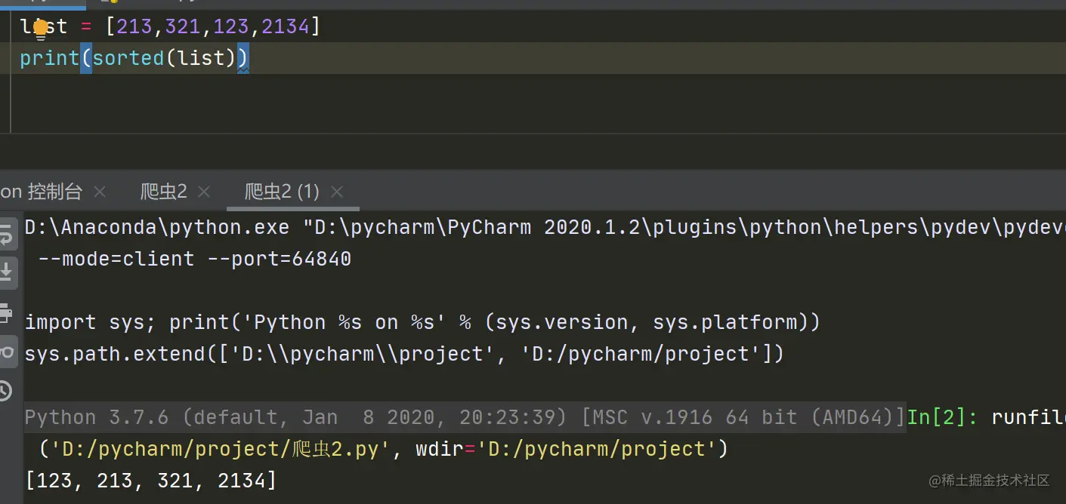Screen dimensions: 1066x504
Task: Select the 爬虫2 (1) tab
Action: 282,192
